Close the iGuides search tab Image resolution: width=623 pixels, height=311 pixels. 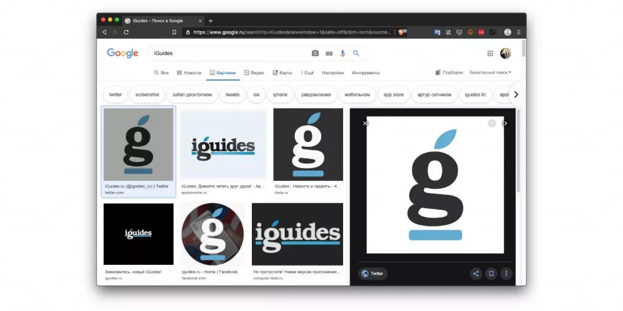tap(200, 21)
